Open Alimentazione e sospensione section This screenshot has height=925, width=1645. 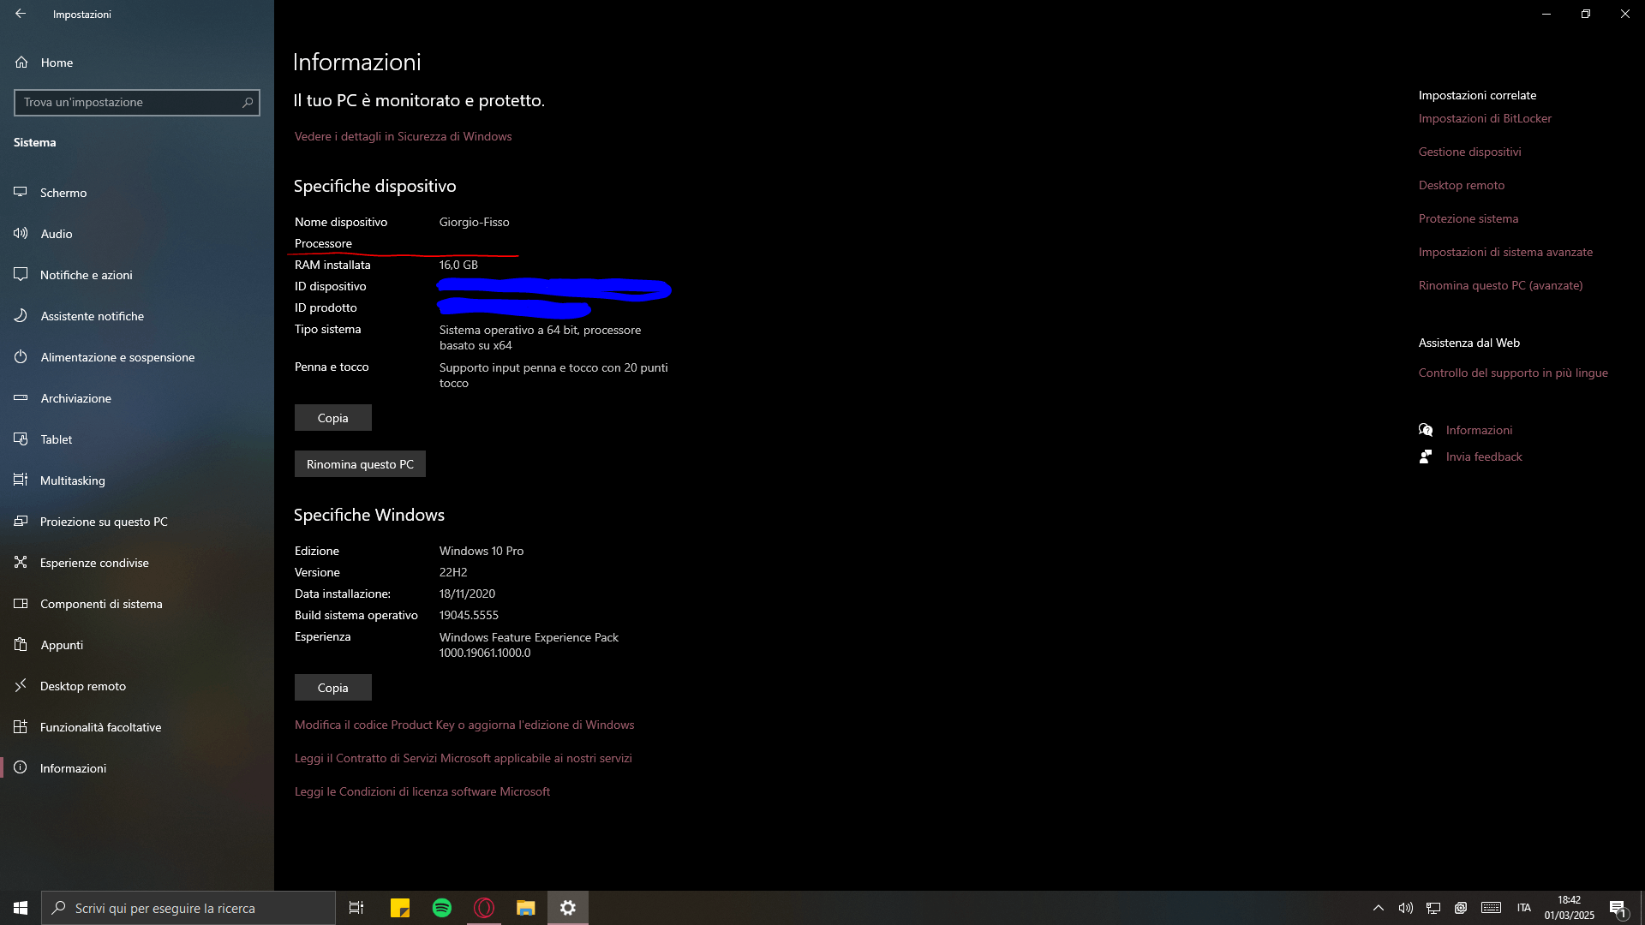point(117,357)
